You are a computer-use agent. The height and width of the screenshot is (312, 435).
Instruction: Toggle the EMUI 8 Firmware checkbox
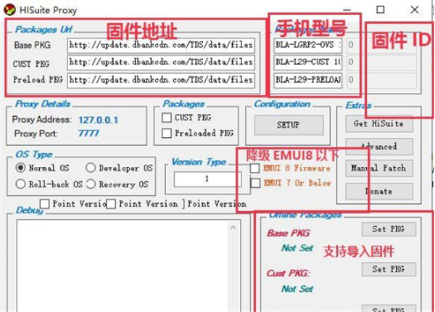254,168
